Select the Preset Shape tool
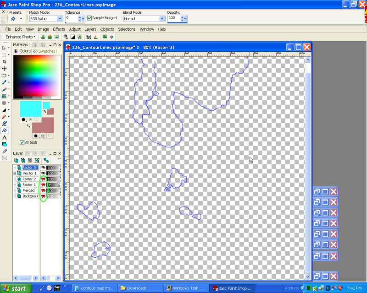The height and width of the screenshot is (293, 367). point(5,144)
